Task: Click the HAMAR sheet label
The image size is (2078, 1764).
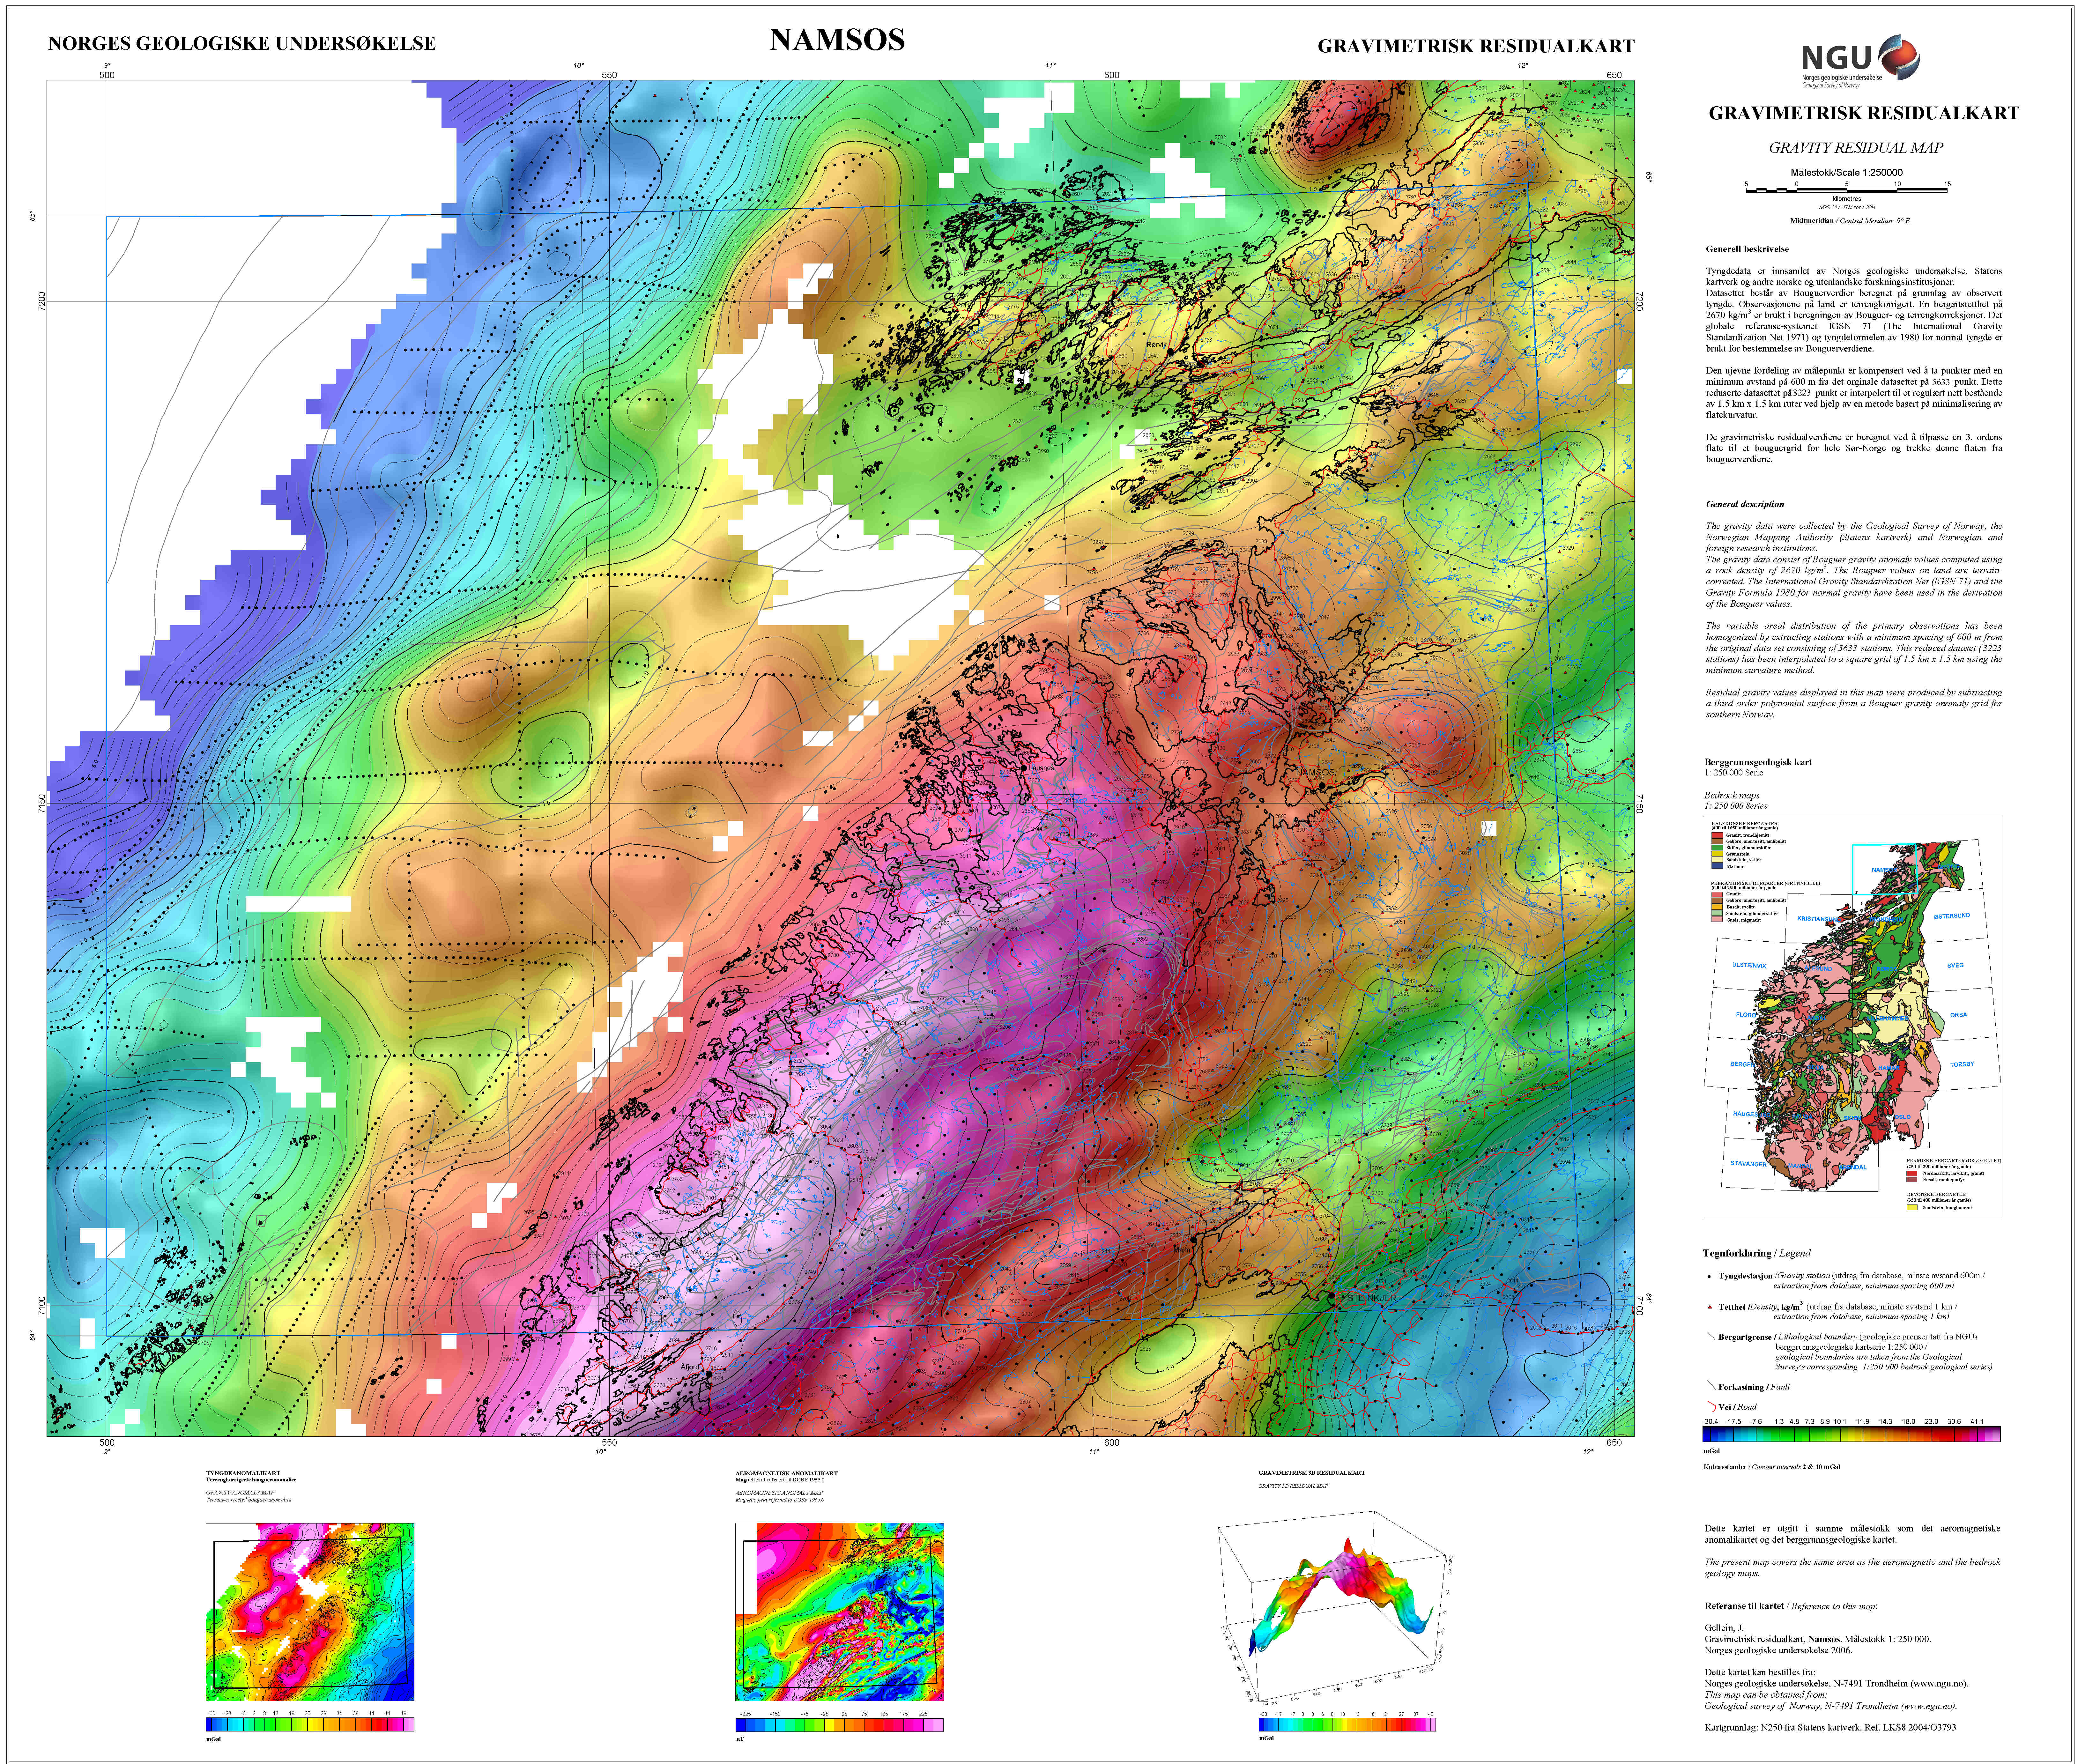Action: 1889,1068
